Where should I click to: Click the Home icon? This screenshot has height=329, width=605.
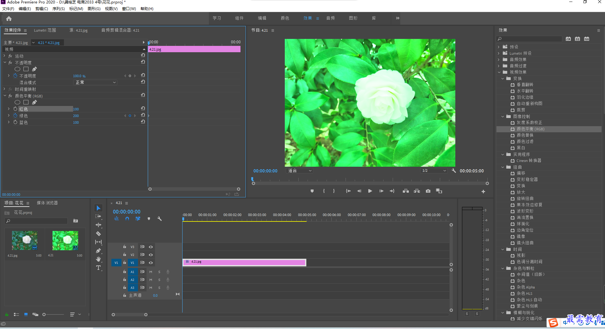9,18
